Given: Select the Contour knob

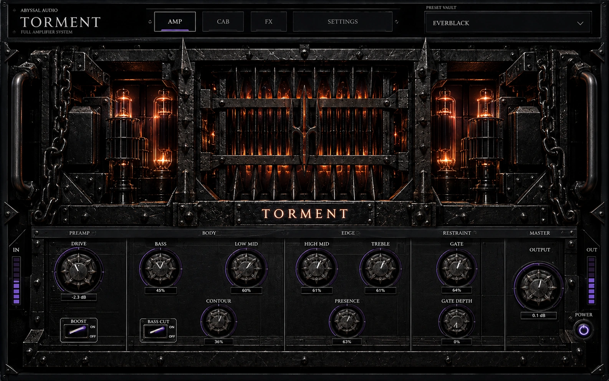Looking at the screenshot, I should click(x=218, y=321).
